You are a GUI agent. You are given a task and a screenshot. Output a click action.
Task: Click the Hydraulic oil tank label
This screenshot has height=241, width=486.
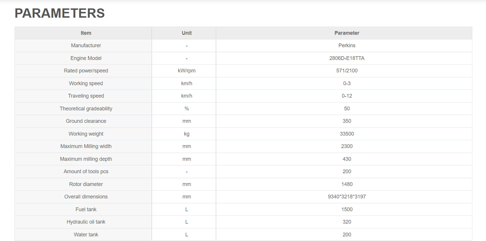tap(86, 222)
